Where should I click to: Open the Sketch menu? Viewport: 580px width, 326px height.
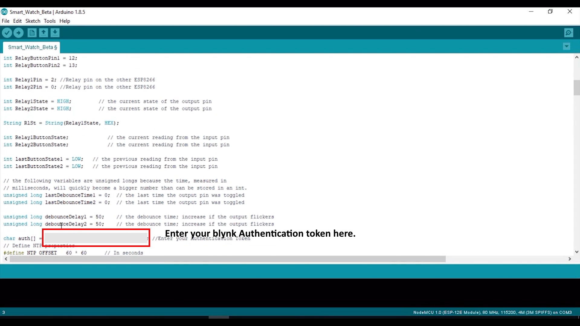pos(33,21)
